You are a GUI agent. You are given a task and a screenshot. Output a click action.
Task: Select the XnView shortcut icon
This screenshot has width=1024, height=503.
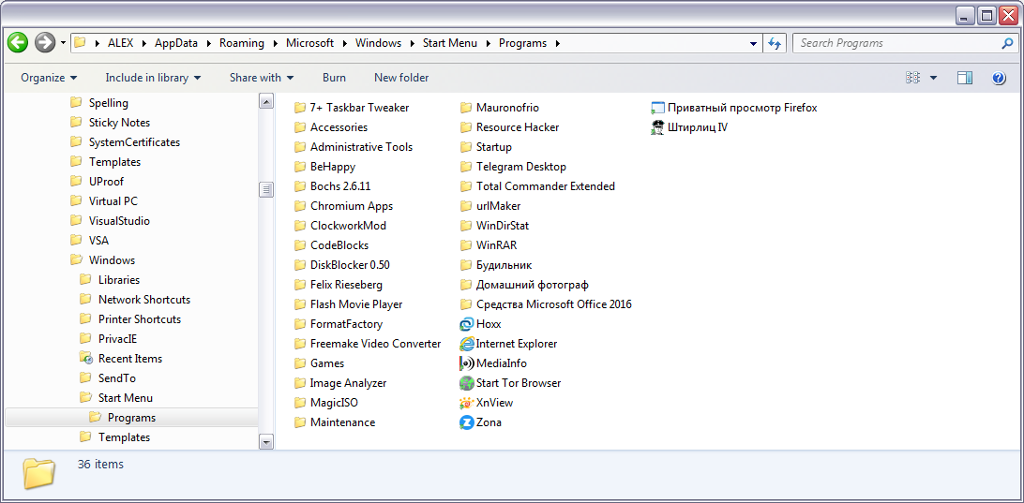pyautogui.click(x=466, y=403)
